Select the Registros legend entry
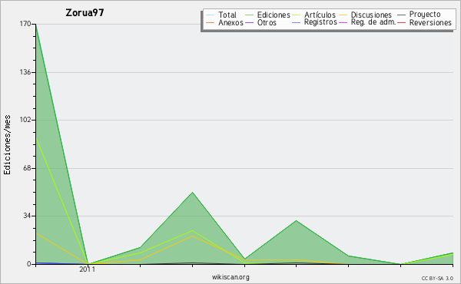The height and width of the screenshot is (284, 461). click(320, 22)
